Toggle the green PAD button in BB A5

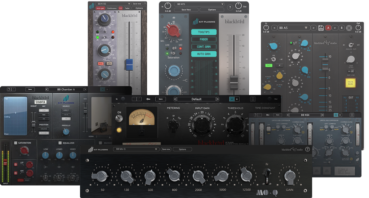[268, 65]
